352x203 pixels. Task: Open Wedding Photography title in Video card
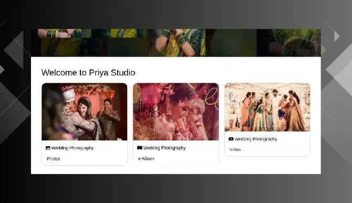point(256,139)
